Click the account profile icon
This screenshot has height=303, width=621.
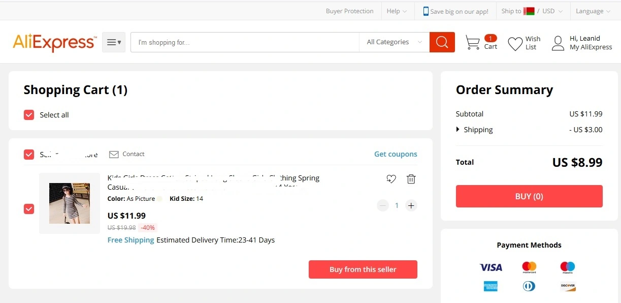[558, 43]
